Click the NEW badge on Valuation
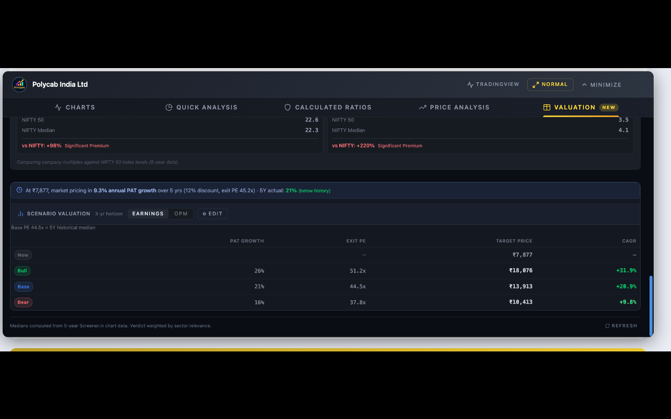The height and width of the screenshot is (419, 671). pos(609,107)
